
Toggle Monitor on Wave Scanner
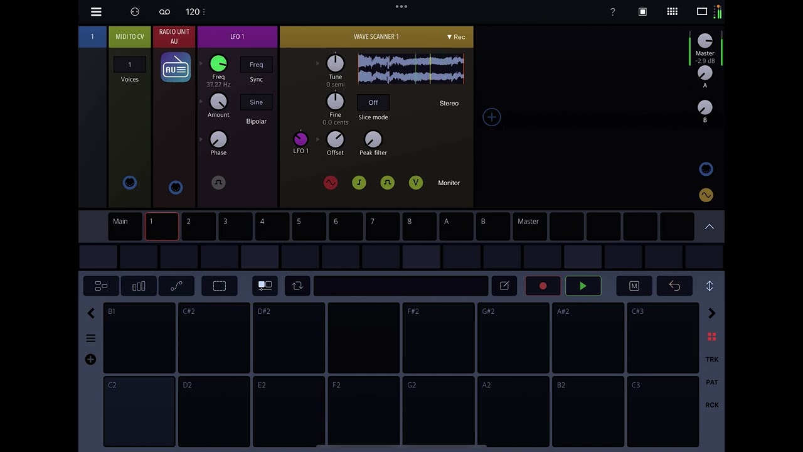(x=449, y=183)
